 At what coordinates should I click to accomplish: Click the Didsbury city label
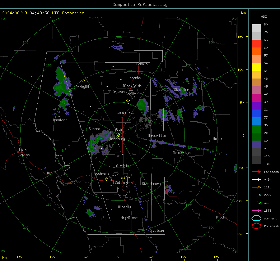coord(117,139)
